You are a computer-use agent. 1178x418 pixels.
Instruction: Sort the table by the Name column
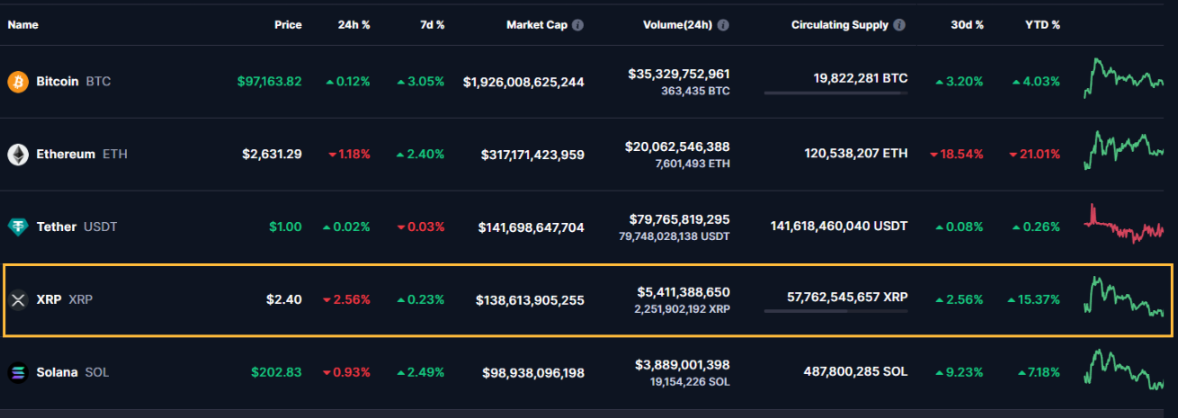tap(22, 25)
